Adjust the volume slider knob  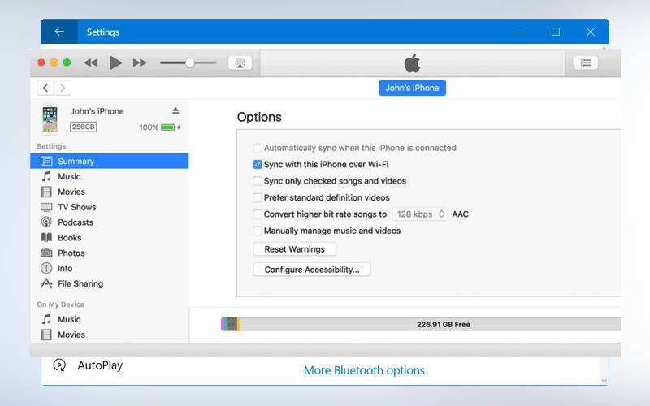click(x=190, y=63)
